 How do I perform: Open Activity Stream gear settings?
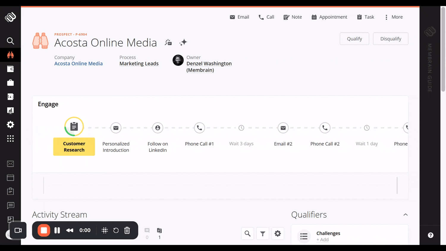[278, 234]
